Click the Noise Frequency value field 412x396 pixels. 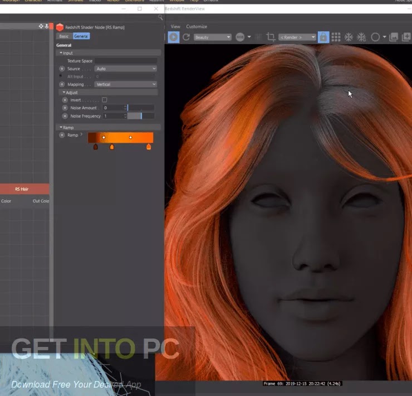pos(113,116)
